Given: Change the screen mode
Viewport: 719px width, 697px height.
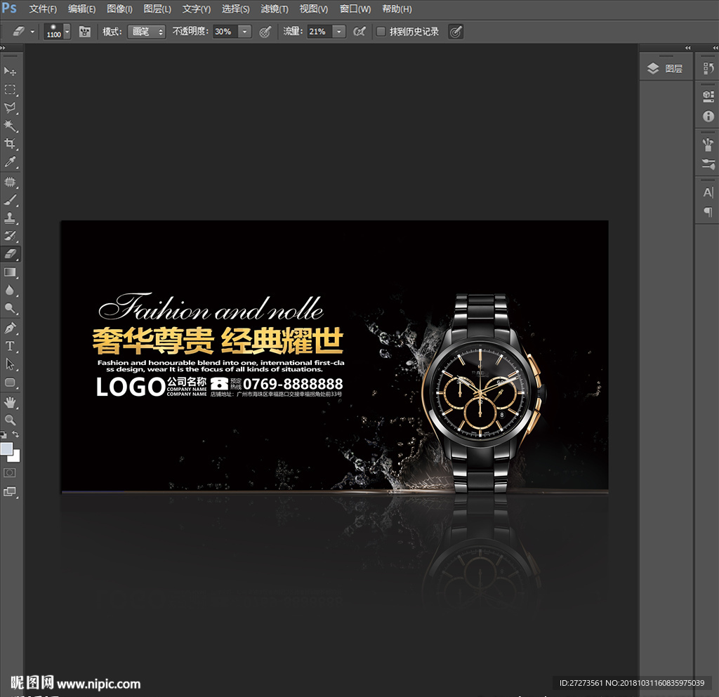Looking at the screenshot, I should [x=10, y=492].
